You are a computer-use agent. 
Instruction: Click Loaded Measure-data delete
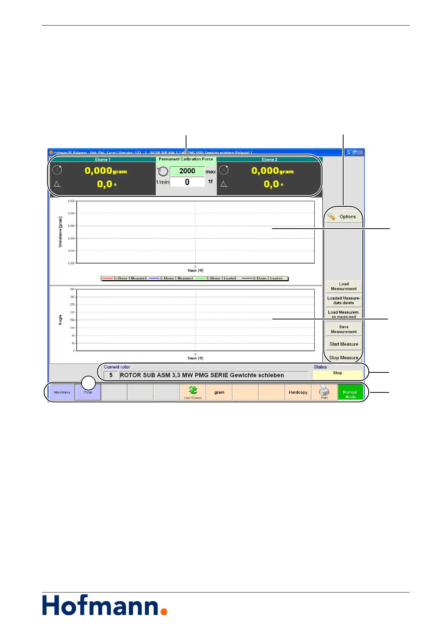(x=344, y=301)
